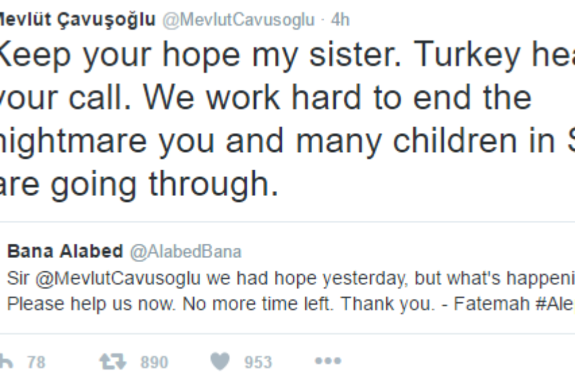The image size is (575, 383).
Task: Click 'Please help us now' quoted text line
Action: coord(92,304)
